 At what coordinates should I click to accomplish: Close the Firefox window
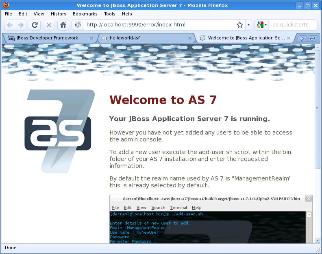pyautogui.click(x=315, y=5)
